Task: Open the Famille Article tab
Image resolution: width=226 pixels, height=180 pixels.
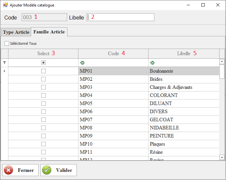Action: coord(49,32)
